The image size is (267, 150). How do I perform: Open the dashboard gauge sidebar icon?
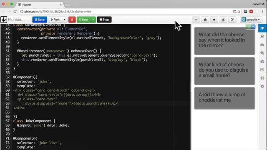pyautogui.click(x=262, y=61)
